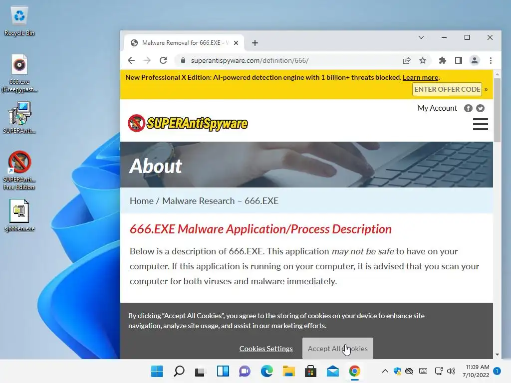Screen dimensions: 511x383
Task: Open Widgets from taskbar
Action: coord(223,371)
